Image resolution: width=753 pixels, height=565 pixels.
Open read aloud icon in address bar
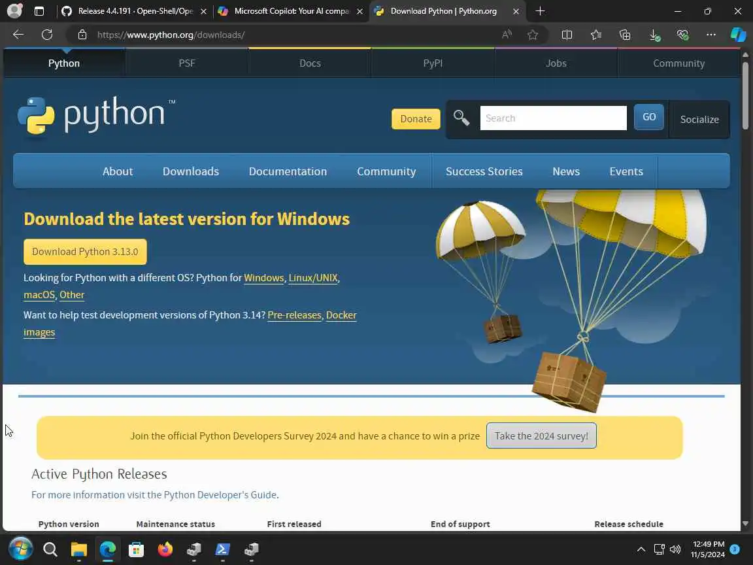click(507, 35)
